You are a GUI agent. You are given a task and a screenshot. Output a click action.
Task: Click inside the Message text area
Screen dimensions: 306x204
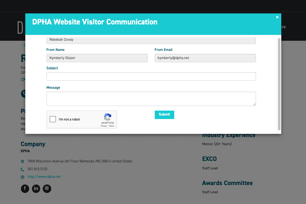(x=151, y=99)
